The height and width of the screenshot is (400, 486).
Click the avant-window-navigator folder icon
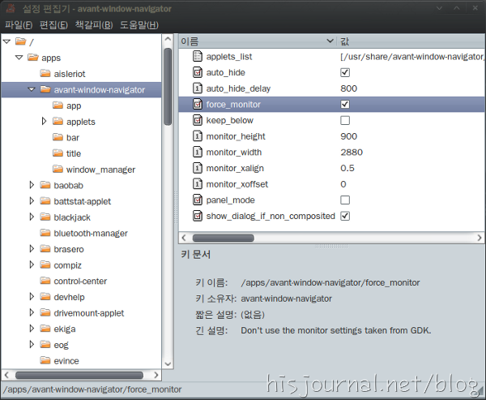[x=45, y=89]
